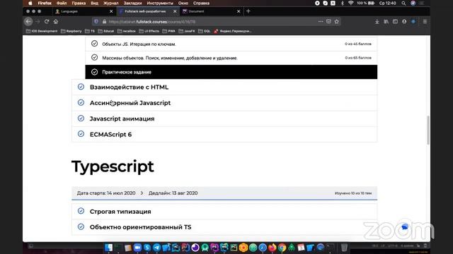Open the Raspberry bookmarks folder
Viewport: 453px width, 254px height.
tap(71, 31)
